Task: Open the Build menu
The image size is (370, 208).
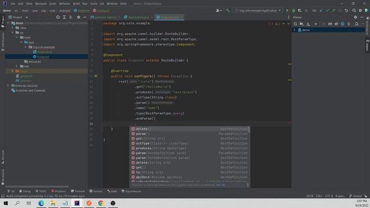Action: coord(76,4)
